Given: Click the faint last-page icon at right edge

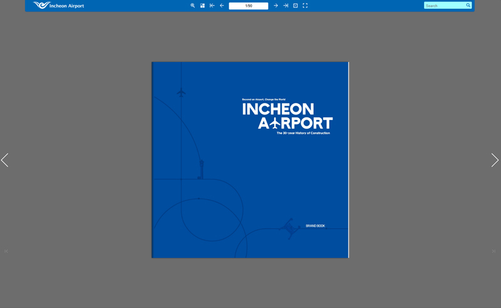Looking at the screenshot, I should pos(493,251).
